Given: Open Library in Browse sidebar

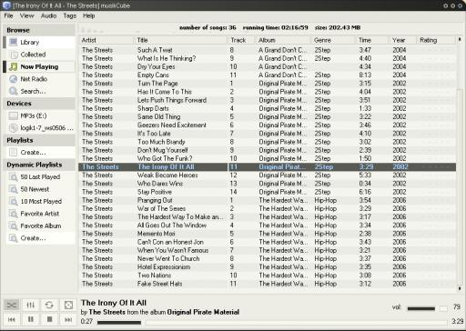Looking at the screenshot, I should (x=39, y=43).
